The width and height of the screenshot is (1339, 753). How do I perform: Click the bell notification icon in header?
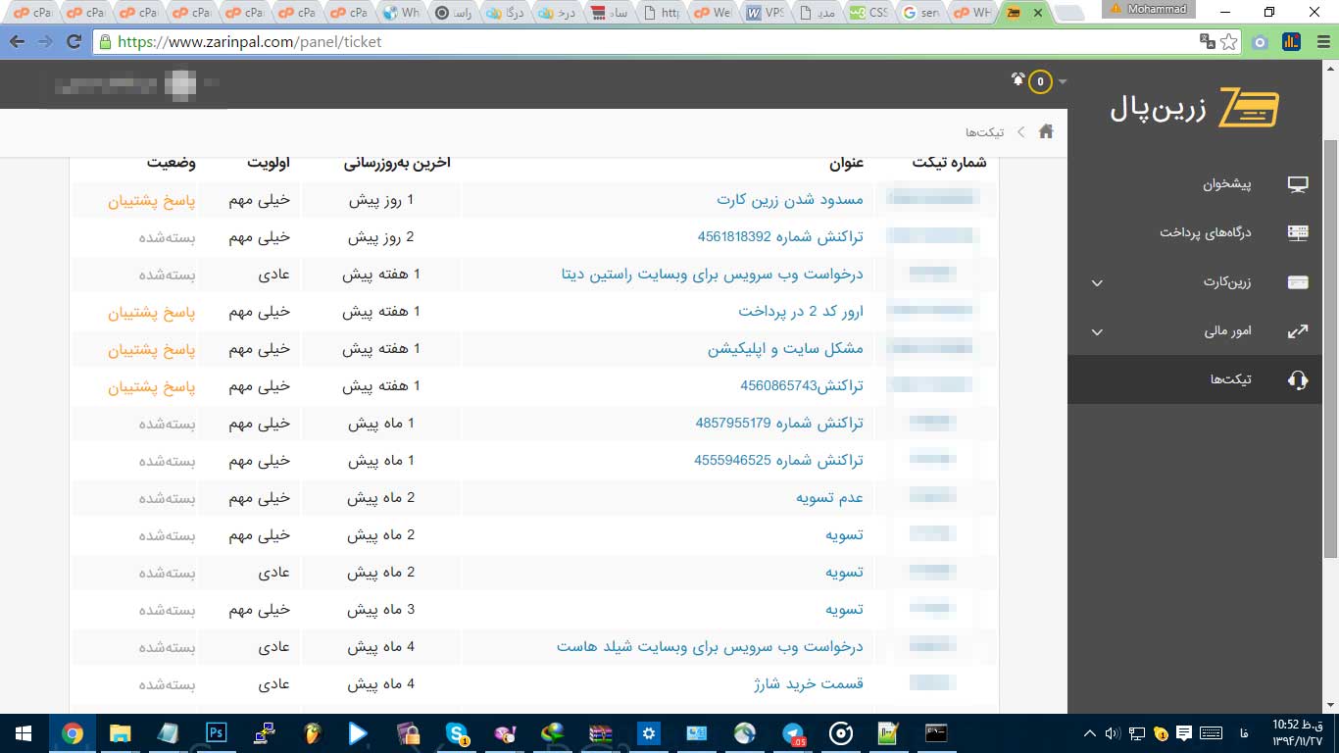click(1017, 79)
